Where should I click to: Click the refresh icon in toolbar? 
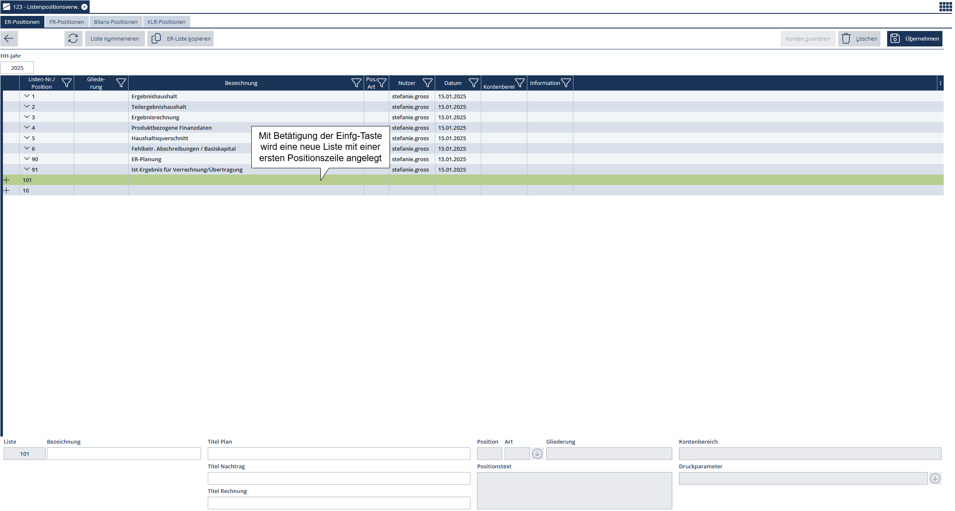click(73, 39)
